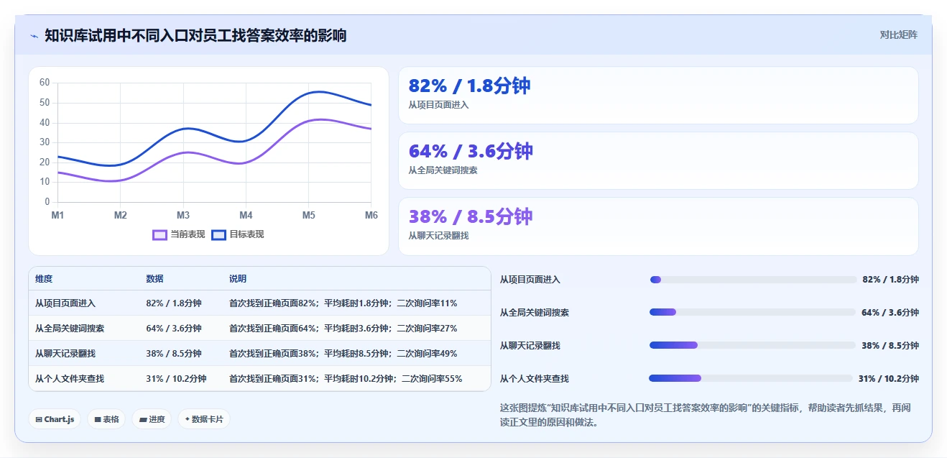
Task: Click progress value 31% / 10.2分钟 on right
Action: (888, 378)
